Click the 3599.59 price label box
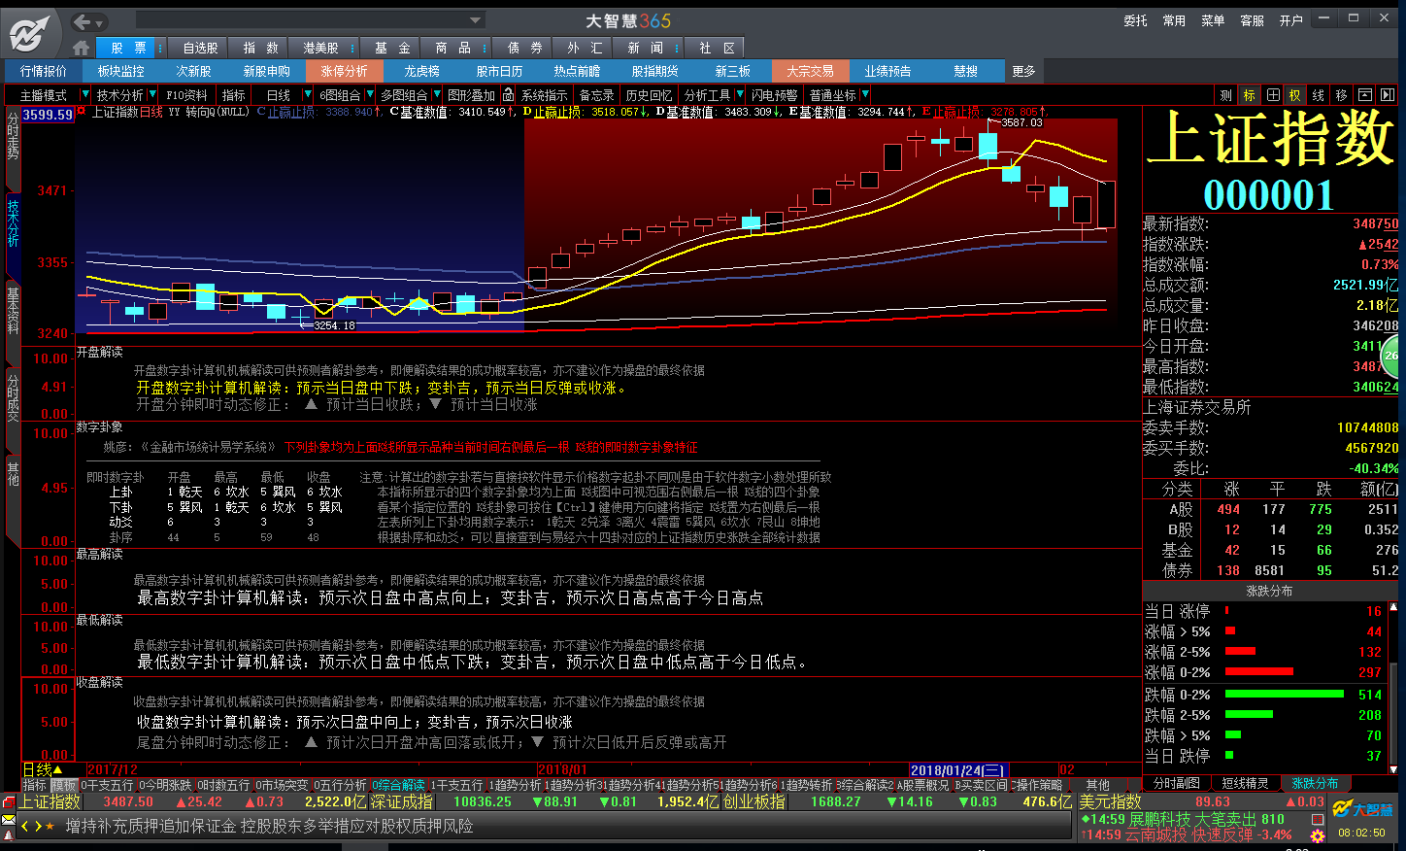 click(x=49, y=115)
